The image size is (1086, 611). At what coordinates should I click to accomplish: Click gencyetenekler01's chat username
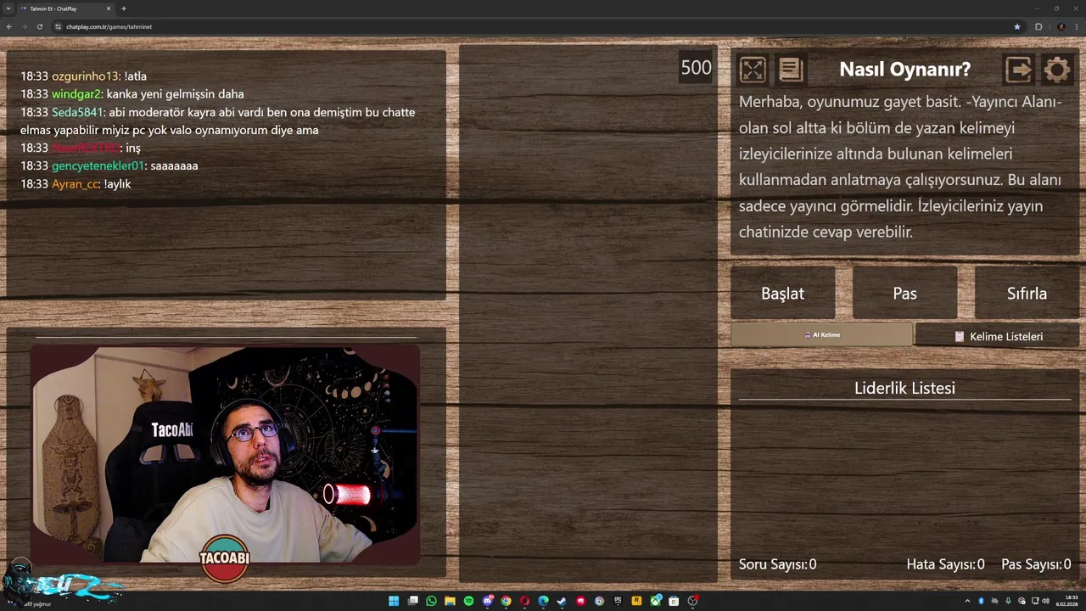click(98, 165)
